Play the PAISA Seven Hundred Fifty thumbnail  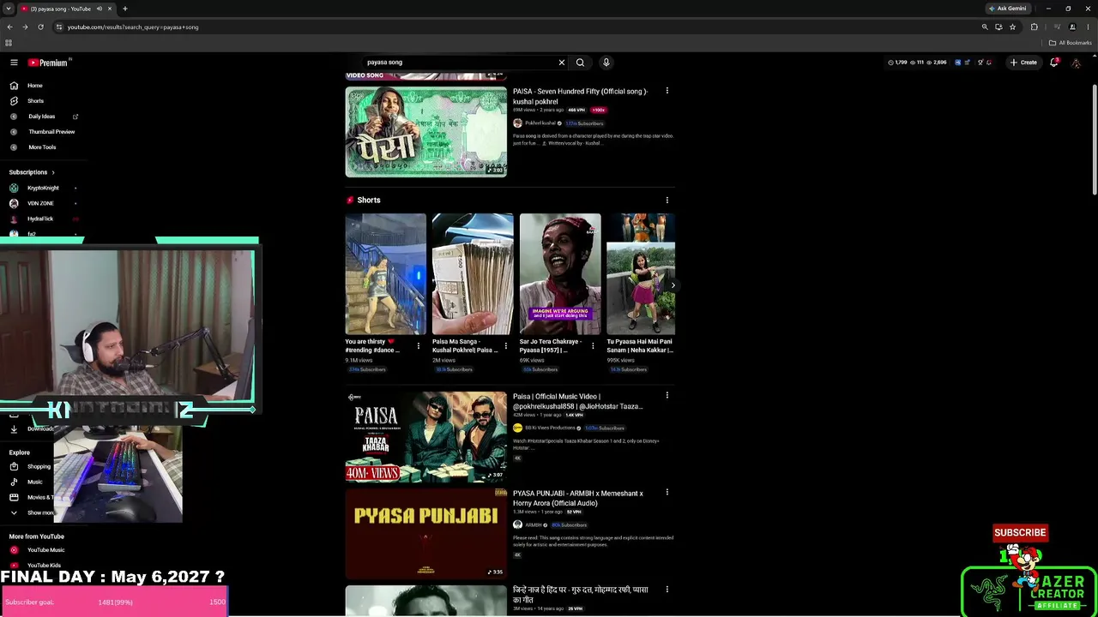point(426,131)
